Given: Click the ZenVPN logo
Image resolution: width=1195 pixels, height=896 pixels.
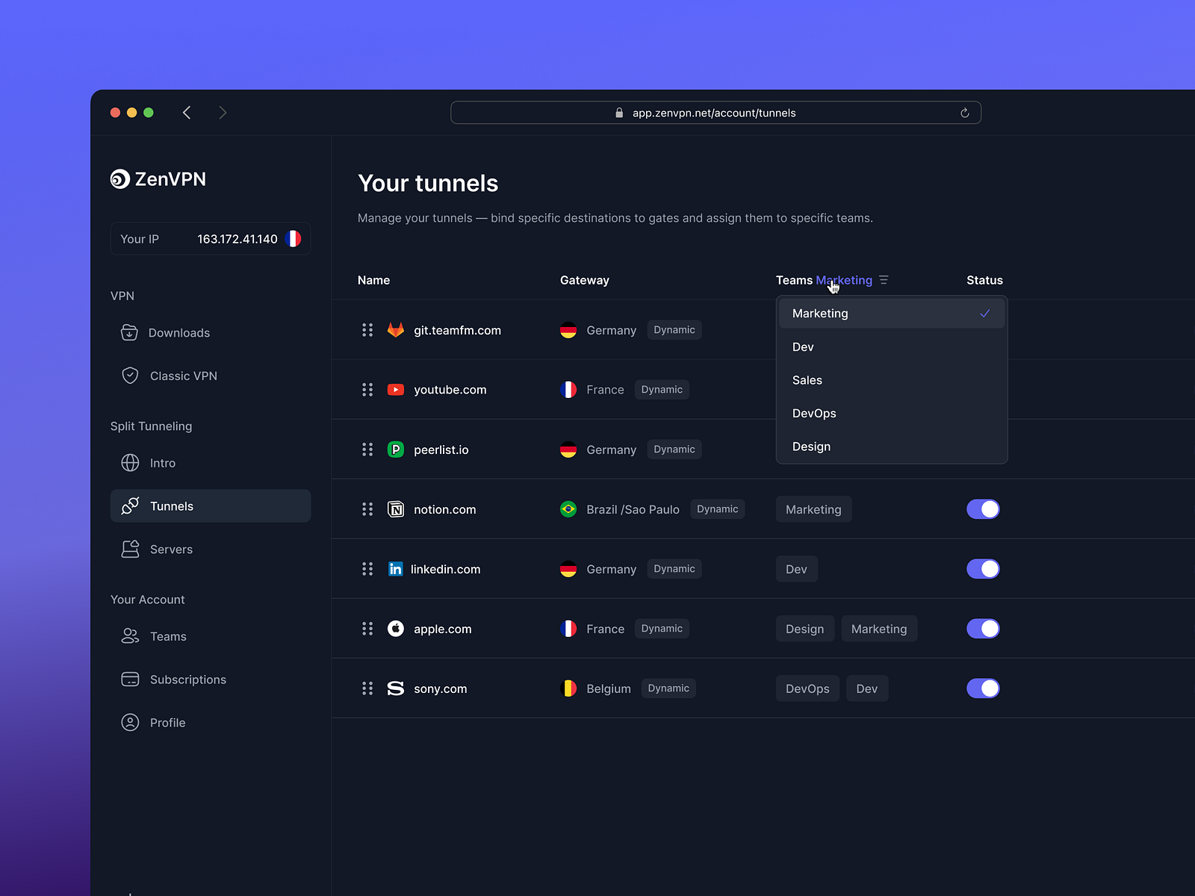Looking at the screenshot, I should pos(158,179).
